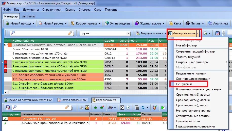Open the Файл menu

pos(7,10)
